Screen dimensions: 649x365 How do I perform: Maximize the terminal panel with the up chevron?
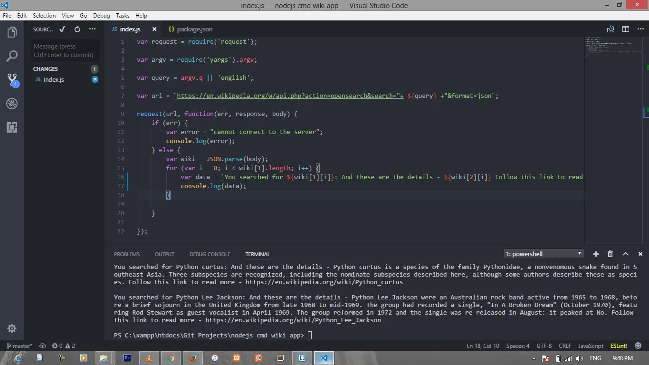click(626, 254)
